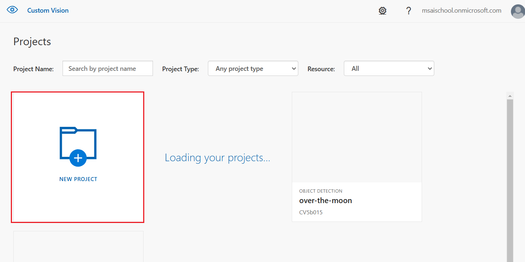The width and height of the screenshot is (525, 262).
Task: Open help via question mark icon
Action: [x=409, y=11]
